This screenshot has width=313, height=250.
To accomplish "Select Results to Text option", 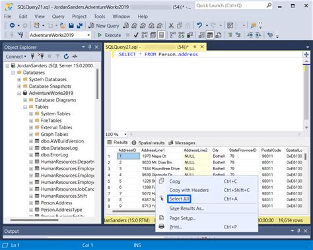I will (x=201, y=35).
